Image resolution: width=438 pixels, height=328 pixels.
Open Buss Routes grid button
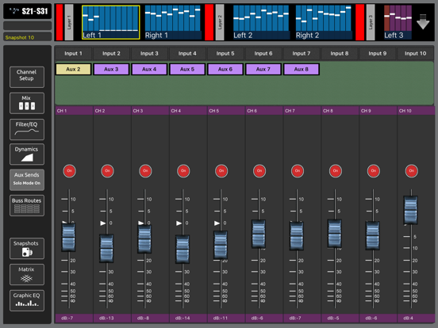(27, 205)
